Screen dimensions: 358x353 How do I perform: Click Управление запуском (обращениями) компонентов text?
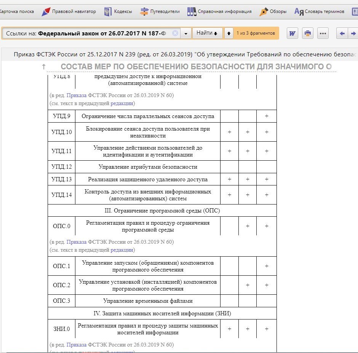(148, 266)
